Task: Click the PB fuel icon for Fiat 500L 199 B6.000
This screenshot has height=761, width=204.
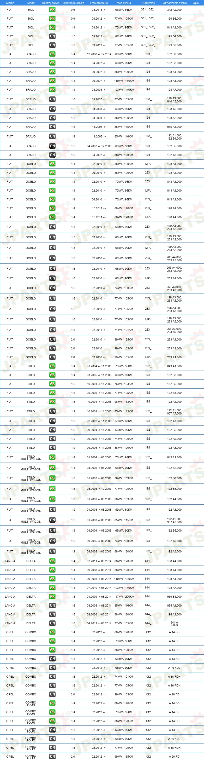Action: [52, 19]
